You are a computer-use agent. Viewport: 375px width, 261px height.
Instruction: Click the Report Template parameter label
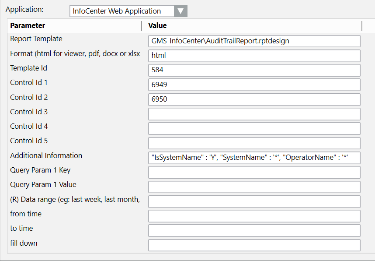pos(36,39)
